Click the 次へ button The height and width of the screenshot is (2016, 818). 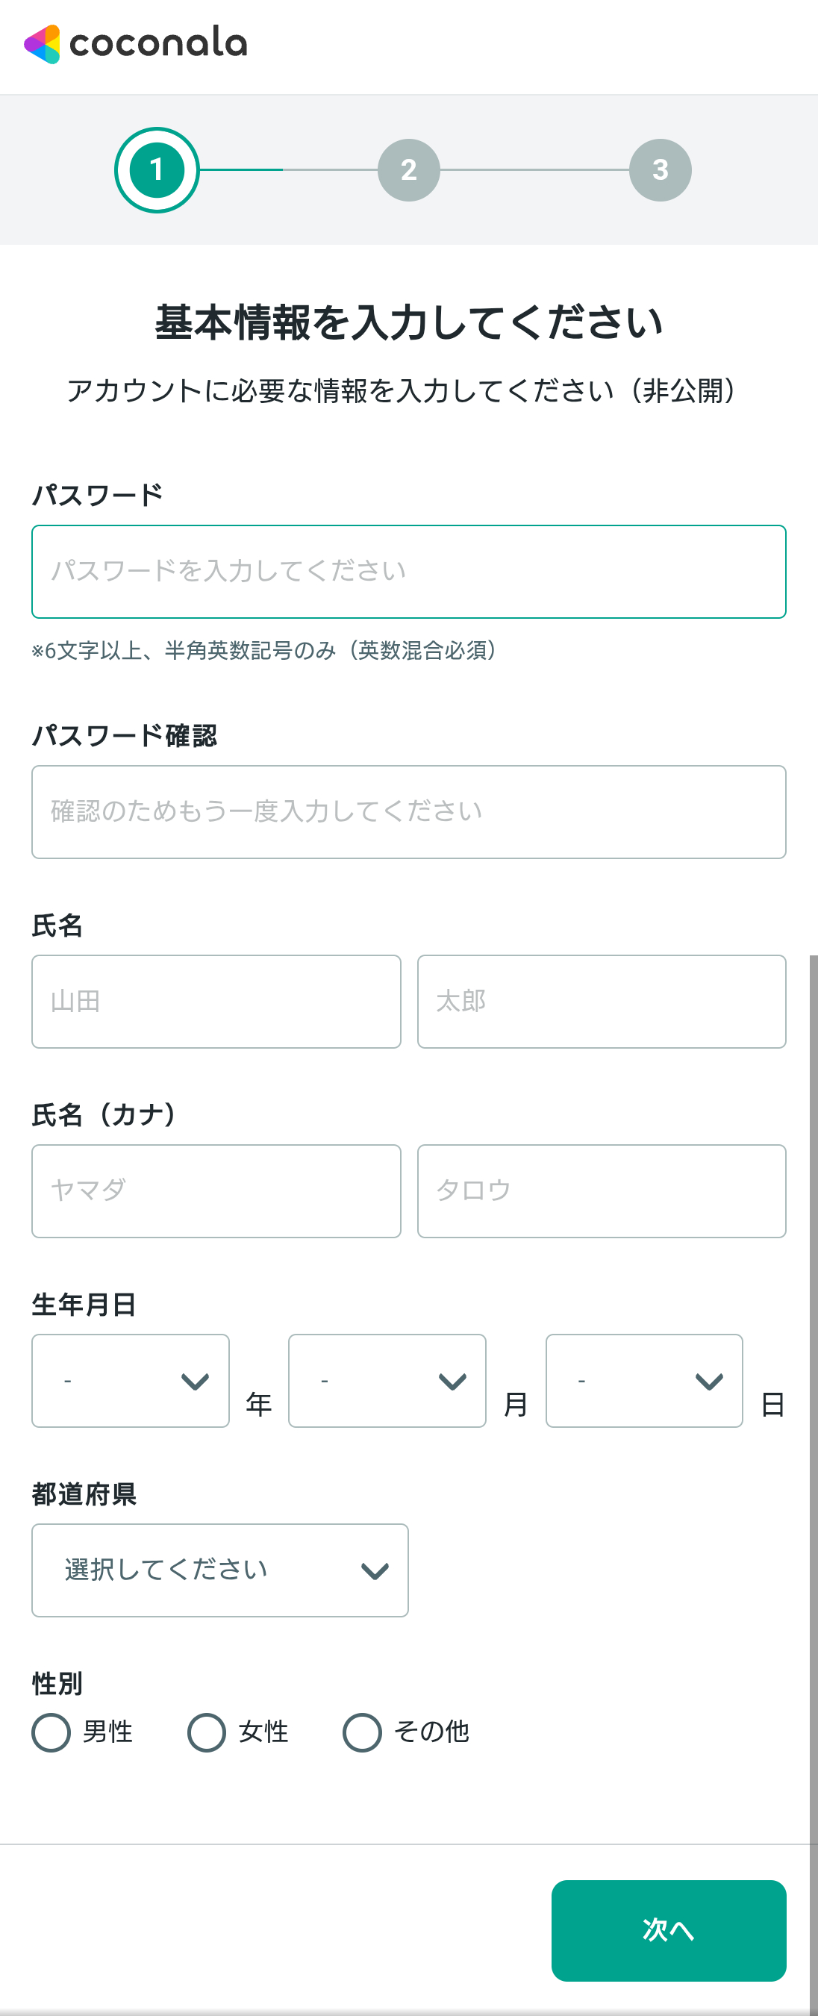click(669, 1930)
